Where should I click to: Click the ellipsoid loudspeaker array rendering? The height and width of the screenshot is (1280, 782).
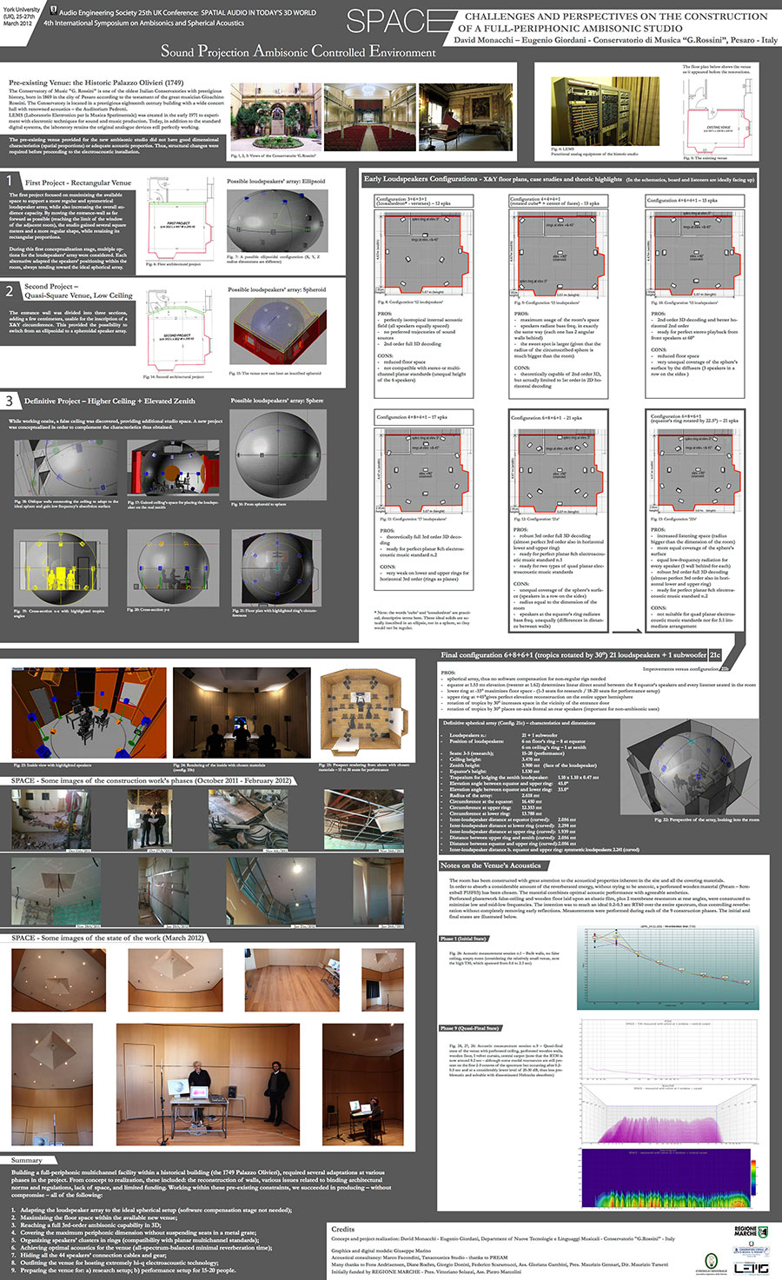[x=277, y=221]
